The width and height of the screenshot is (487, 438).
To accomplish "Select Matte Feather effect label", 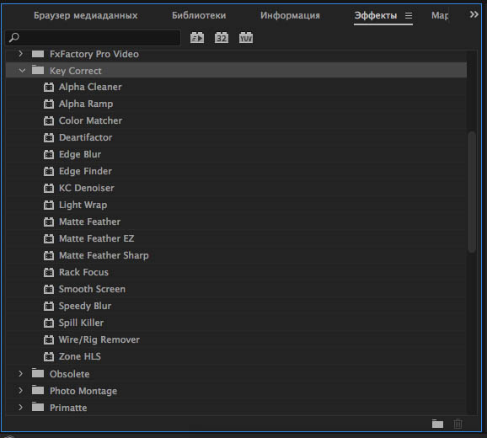I will click(90, 222).
